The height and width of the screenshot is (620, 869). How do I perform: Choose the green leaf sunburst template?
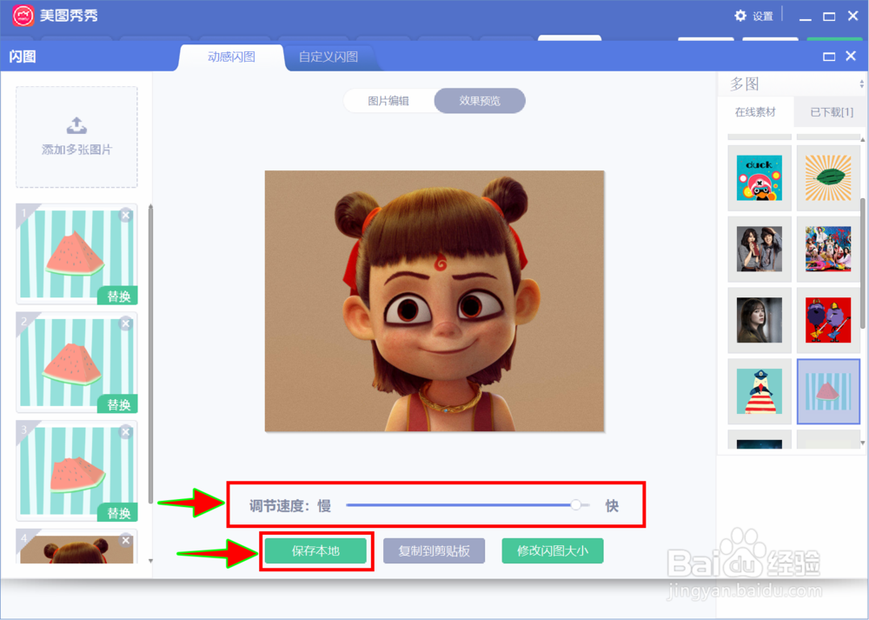(828, 178)
